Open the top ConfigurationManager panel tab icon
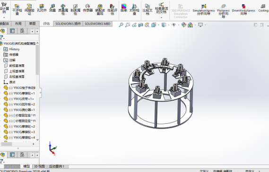Screen dimensions: 269x172 click(22, 31)
